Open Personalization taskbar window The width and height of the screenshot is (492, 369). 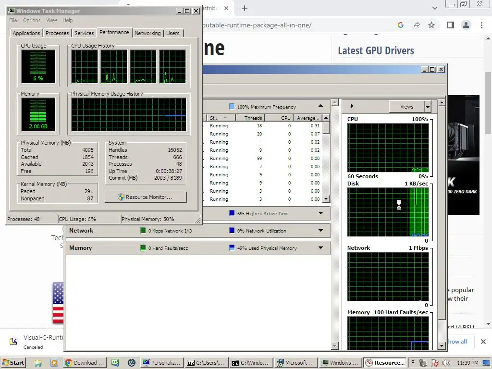161,363
